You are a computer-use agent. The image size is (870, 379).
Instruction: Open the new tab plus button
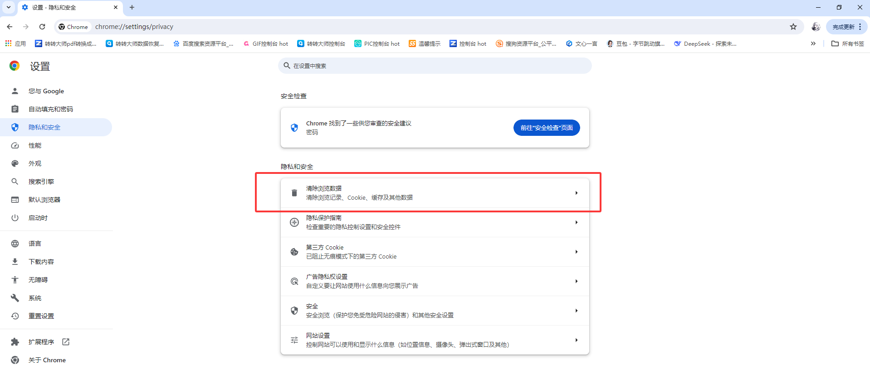(x=132, y=7)
